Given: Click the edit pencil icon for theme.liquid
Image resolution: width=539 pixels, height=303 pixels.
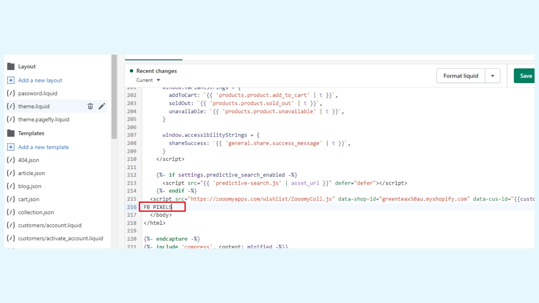Looking at the screenshot, I should point(102,106).
